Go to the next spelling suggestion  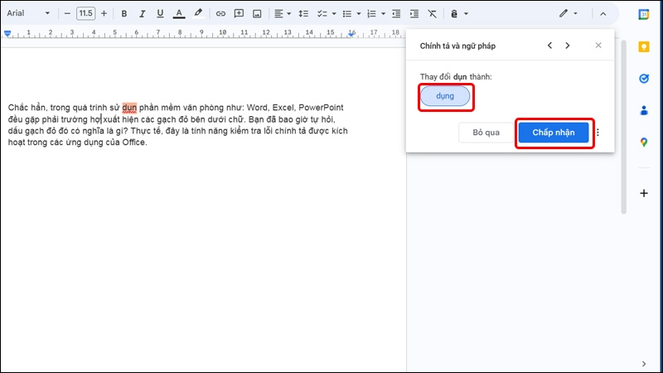coord(568,46)
